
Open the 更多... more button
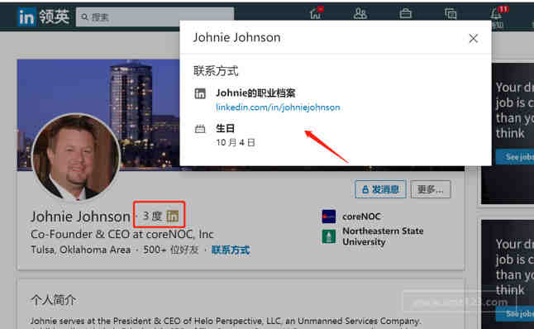(x=431, y=189)
